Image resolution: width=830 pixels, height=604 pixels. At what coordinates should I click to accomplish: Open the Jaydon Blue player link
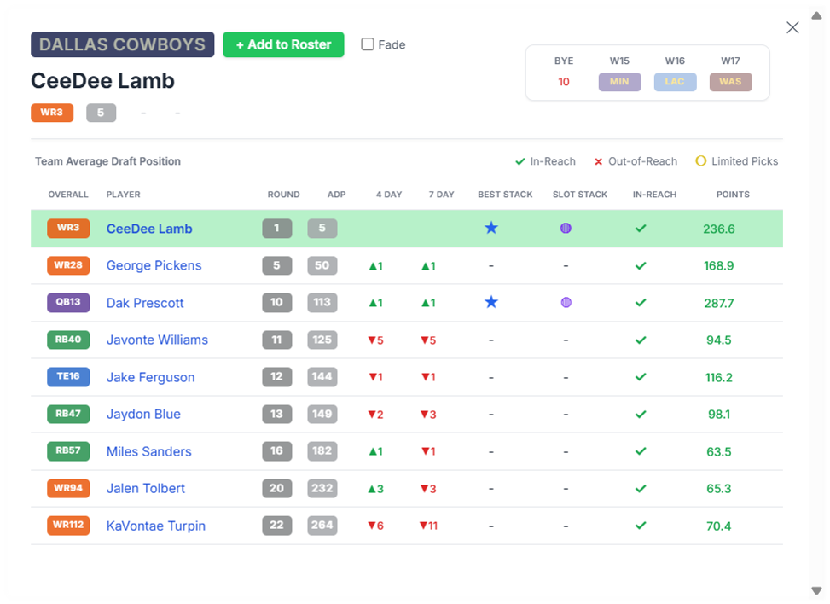pos(143,414)
